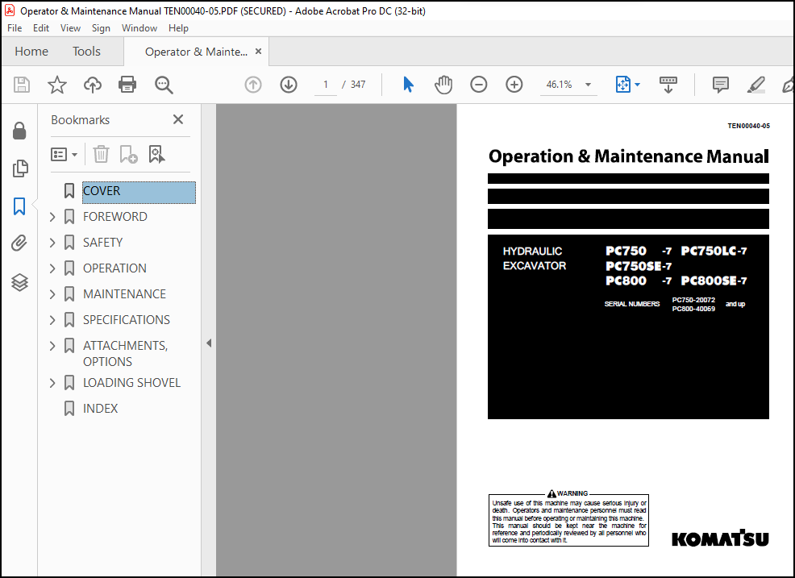The width and height of the screenshot is (795, 578).
Task: Select the COVER bookmark
Action: coord(139,192)
